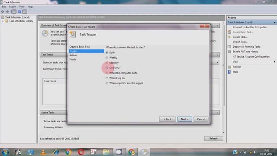Click the Help icon in Actions pane
The image size is (277, 156).
tap(229, 72)
